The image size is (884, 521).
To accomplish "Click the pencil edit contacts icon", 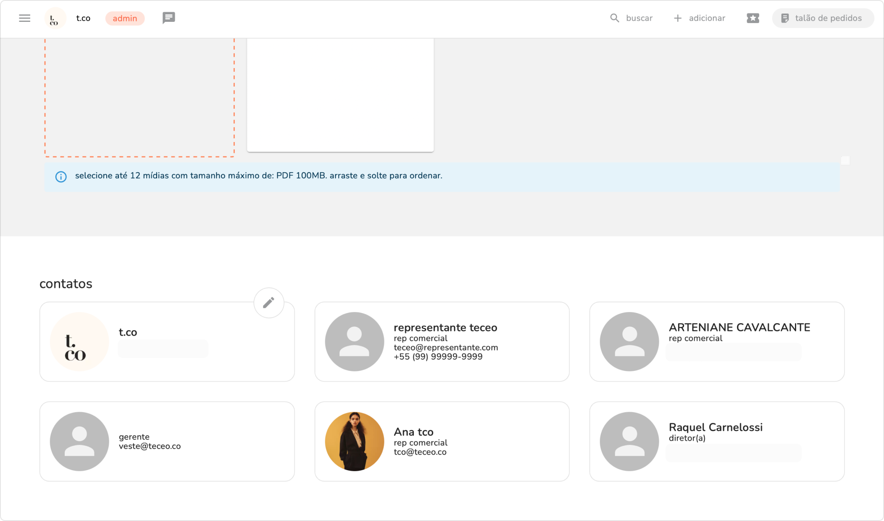I will click(268, 303).
